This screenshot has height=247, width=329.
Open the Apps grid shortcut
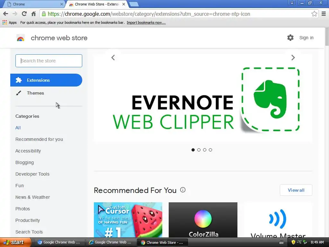[9, 23]
